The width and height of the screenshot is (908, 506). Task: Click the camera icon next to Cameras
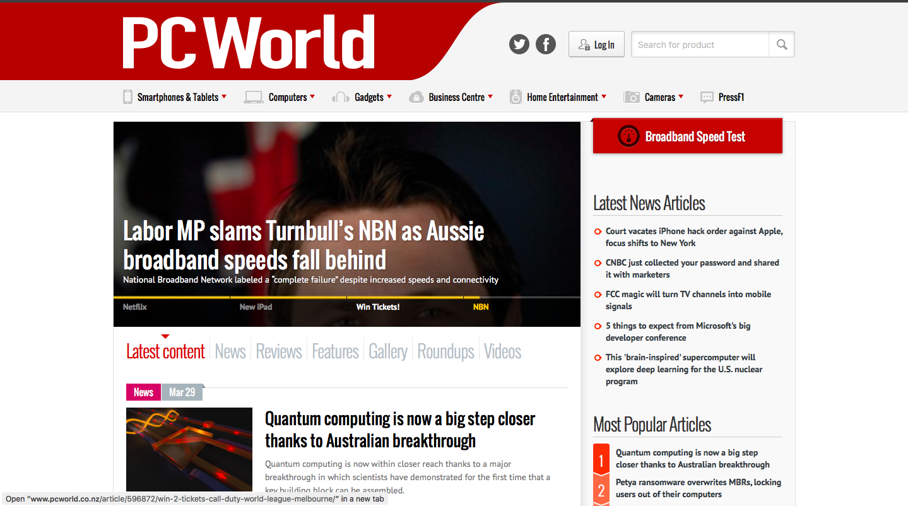(631, 97)
